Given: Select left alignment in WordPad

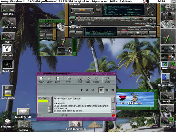Looking at the screenshot, I should click(x=101, y=90).
